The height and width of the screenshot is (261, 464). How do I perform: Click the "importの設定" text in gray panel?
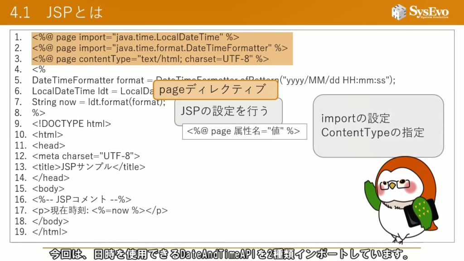tap(356, 119)
